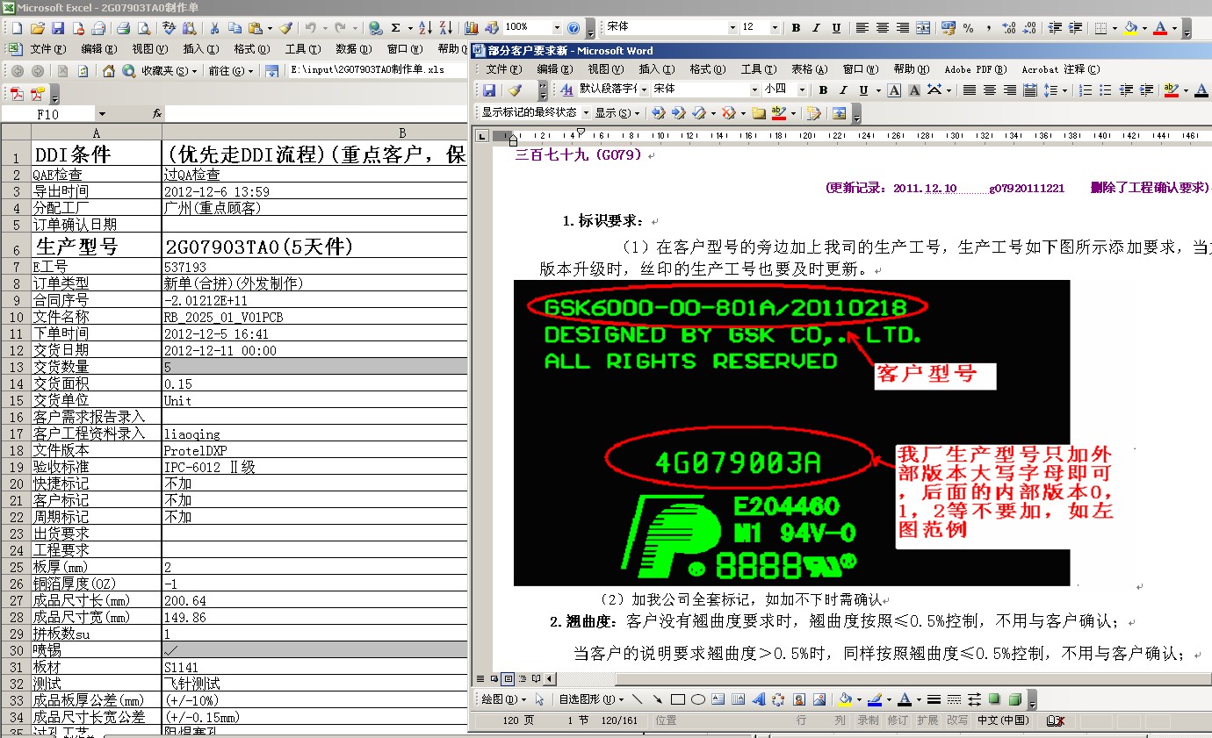The height and width of the screenshot is (738, 1212).
Task: Click the AutoSum sigma icon
Action: click(x=395, y=27)
